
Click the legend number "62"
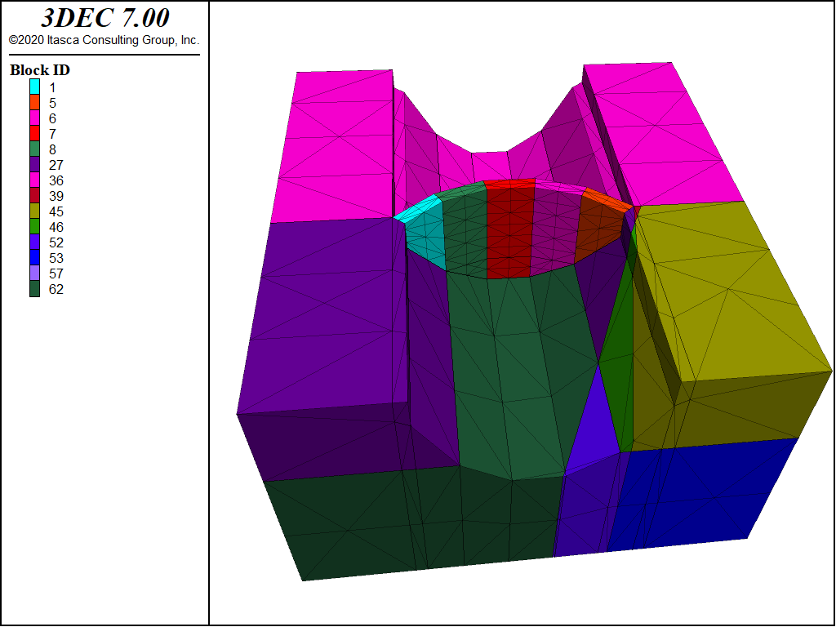(x=56, y=289)
